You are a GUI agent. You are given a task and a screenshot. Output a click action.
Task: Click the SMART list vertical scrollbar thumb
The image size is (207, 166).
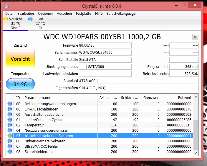click(196, 135)
